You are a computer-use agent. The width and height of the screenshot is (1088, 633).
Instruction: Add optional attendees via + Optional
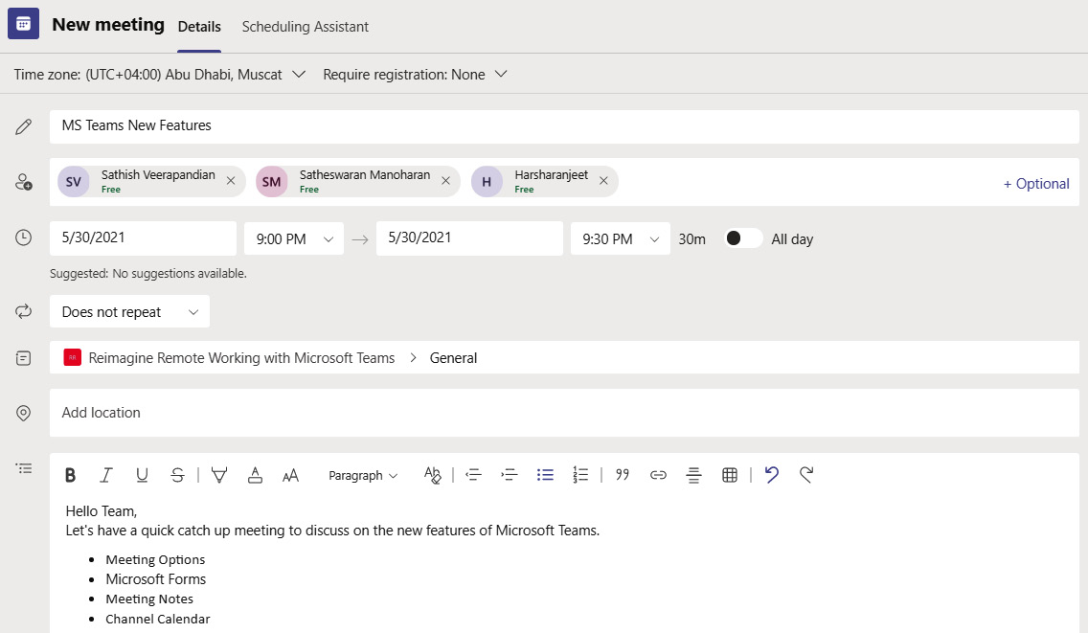[1036, 184]
